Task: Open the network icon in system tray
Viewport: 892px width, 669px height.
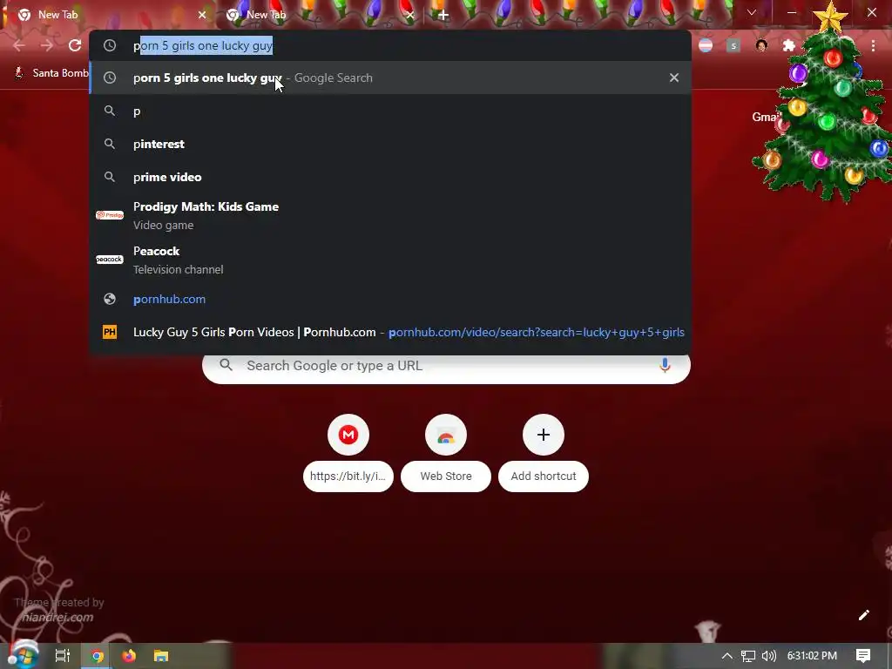Action: tap(748, 656)
